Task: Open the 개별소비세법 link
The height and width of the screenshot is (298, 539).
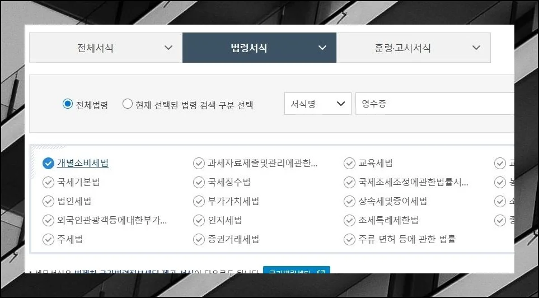Action: pyautogui.click(x=83, y=163)
